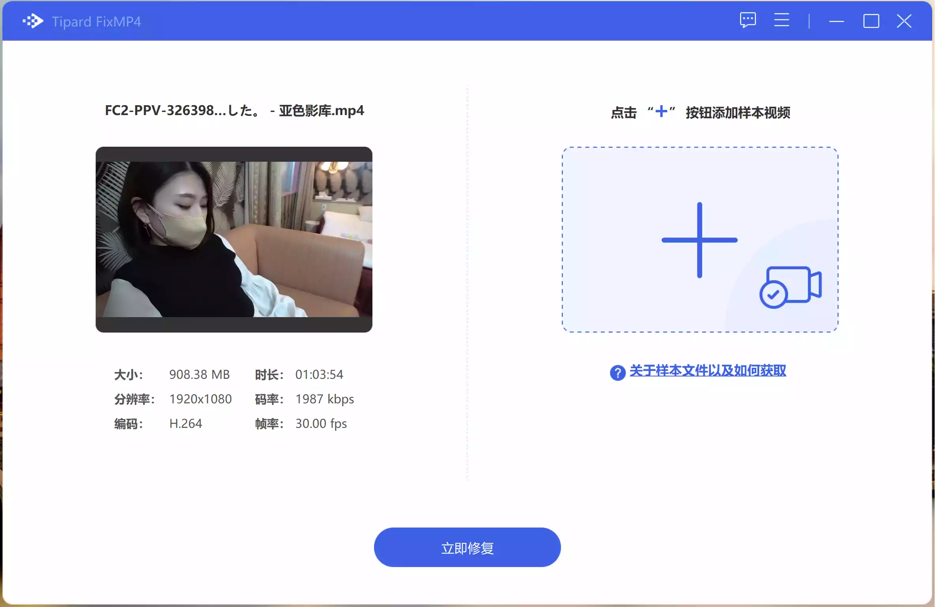
Task: Click the FC2-PPV mp4 file name
Action: (234, 111)
